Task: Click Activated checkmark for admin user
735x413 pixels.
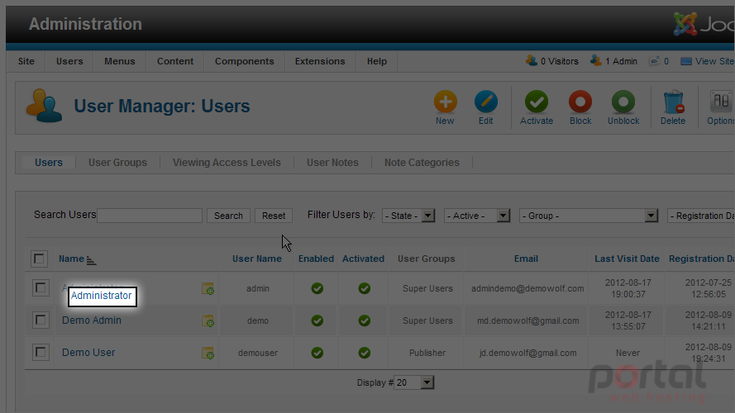Action: (365, 288)
